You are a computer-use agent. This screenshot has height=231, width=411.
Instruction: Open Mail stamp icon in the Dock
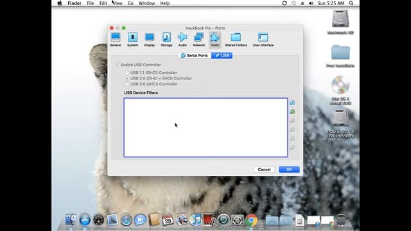tap(112, 219)
